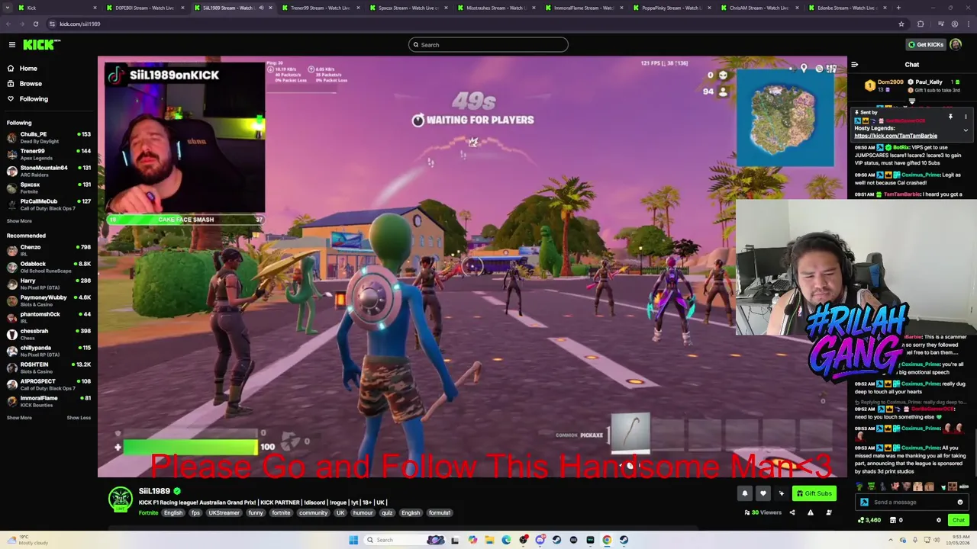
Task: Go to Home in sidebar
Action: 28,69
